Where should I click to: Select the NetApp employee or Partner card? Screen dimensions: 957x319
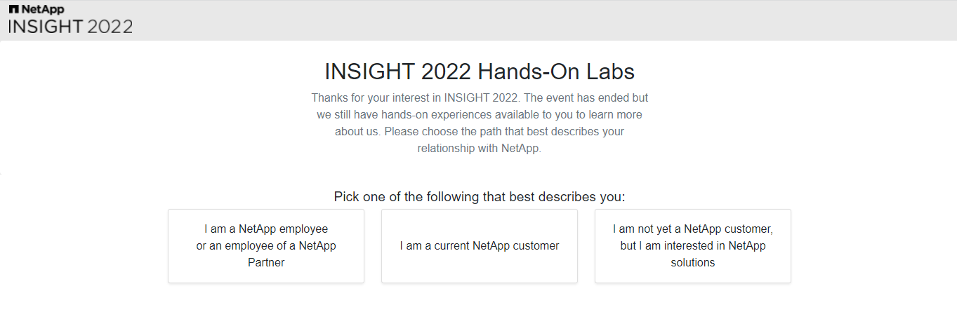266,246
